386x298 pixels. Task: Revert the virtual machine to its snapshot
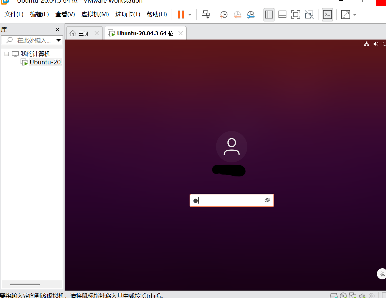pyautogui.click(x=237, y=15)
